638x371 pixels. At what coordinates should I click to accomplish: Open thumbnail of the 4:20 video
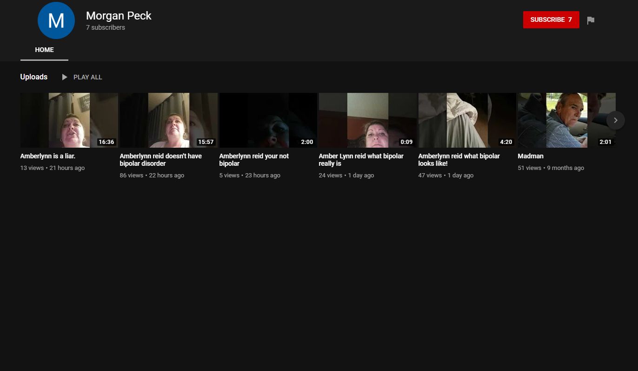tap(467, 120)
